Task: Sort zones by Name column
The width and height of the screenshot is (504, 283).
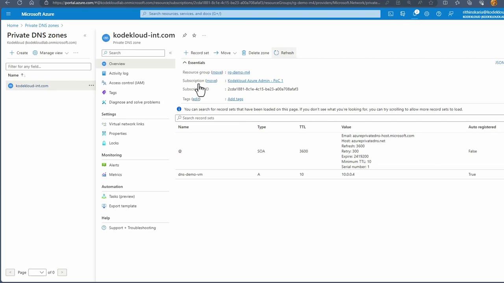Action: (x=16, y=75)
